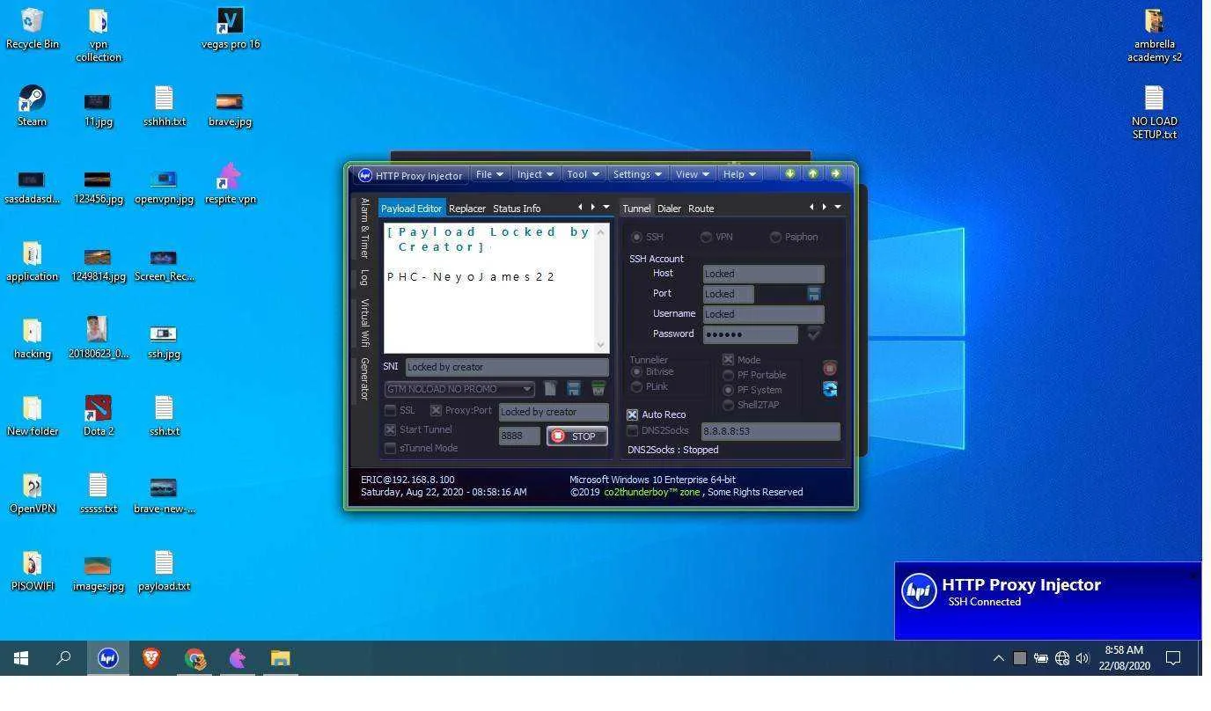Screen dimensions: 1211x711
Task: Open the Brave browser from the taskbar
Action: 151,657
